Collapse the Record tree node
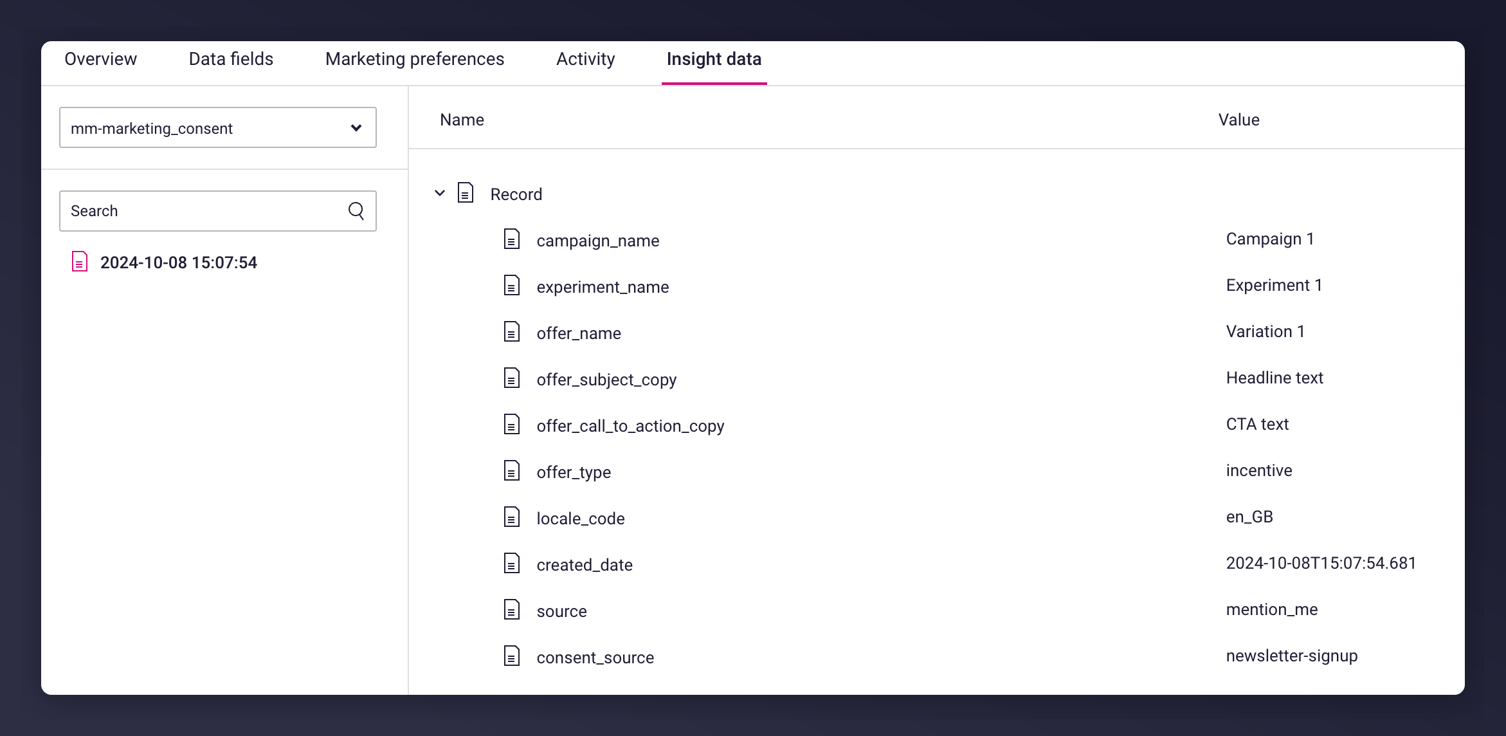Screen dimensions: 1506x736 tap(440, 193)
